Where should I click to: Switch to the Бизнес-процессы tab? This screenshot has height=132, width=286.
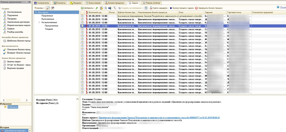pos(115,3)
